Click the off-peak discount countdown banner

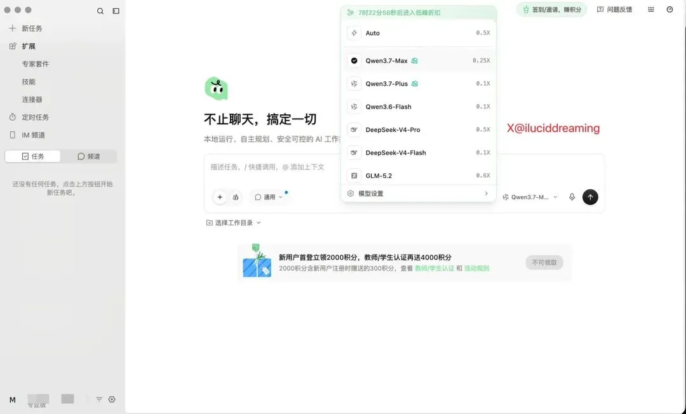pyautogui.click(x=418, y=13)
